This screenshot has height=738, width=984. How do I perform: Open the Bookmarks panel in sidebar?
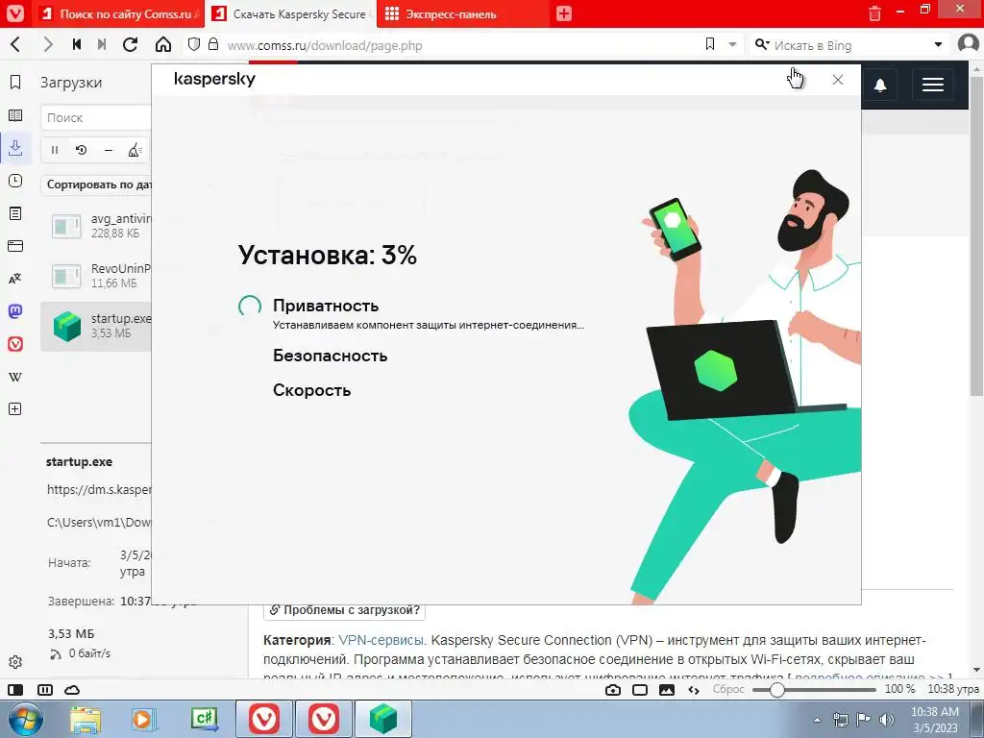click(x=15, y=83)
